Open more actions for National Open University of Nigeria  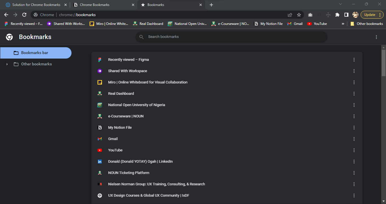354,105
